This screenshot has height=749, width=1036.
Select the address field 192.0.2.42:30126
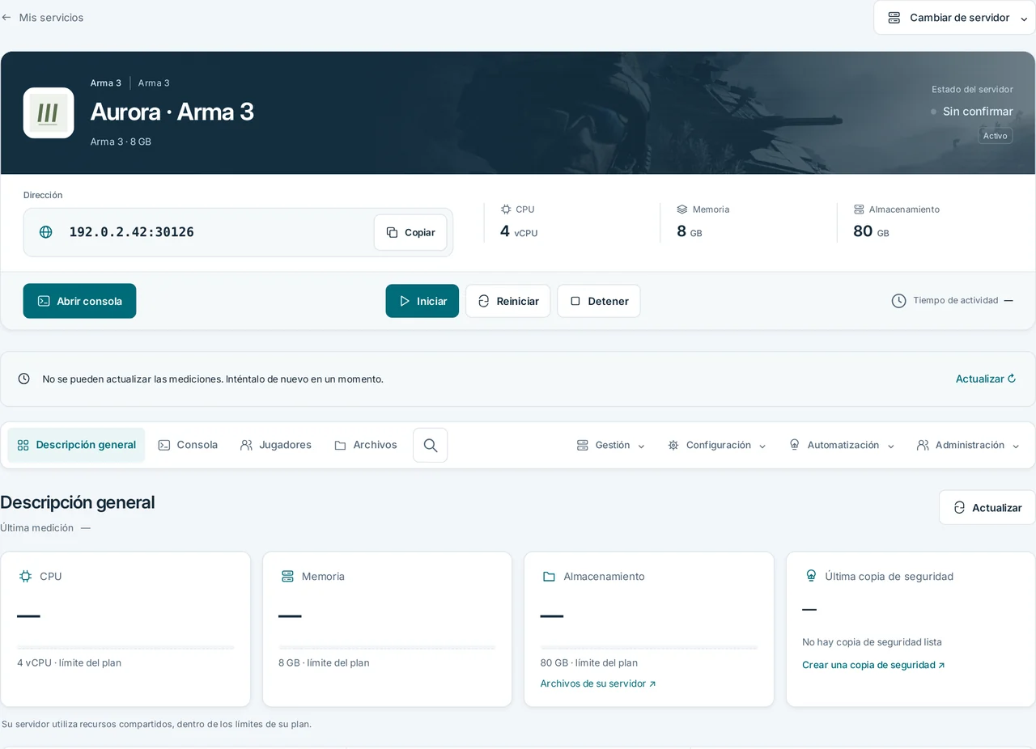click(x=238, y=232)
